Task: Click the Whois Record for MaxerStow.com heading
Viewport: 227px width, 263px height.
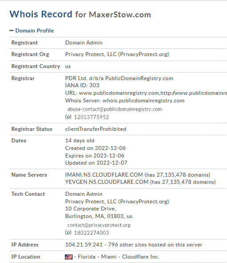Action: [x=80, y=14]
